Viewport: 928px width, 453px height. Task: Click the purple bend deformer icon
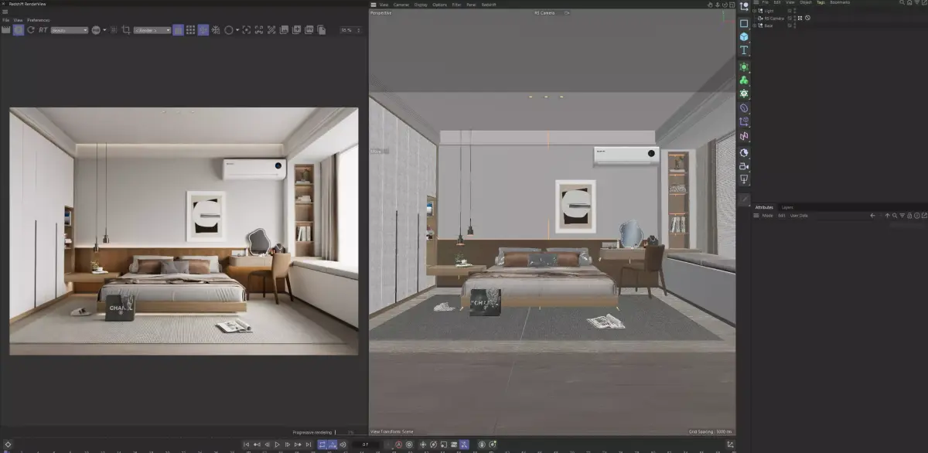[744, 121]
